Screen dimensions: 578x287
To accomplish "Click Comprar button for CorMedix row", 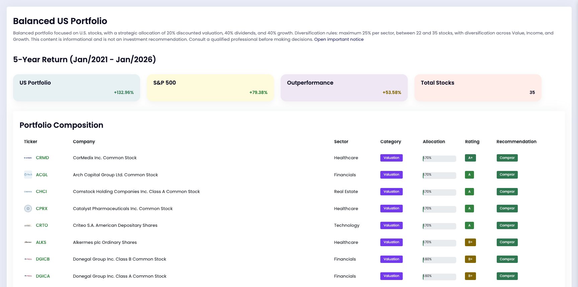I will coord(507,158).
